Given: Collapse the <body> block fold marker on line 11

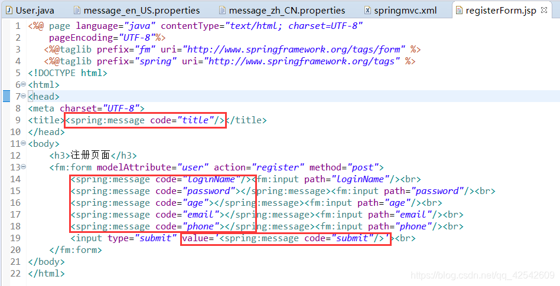Looking at the screenshot, I should pos(24,143).
